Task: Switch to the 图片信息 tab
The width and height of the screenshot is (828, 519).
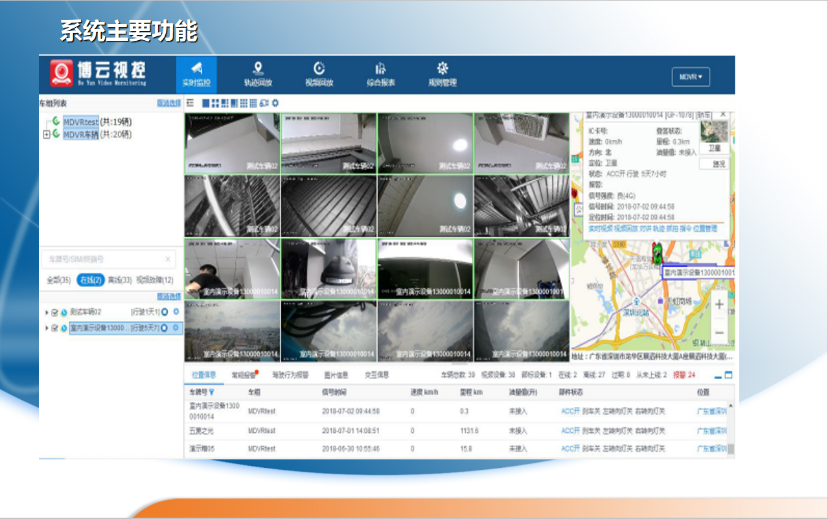Action: point(336,375)
